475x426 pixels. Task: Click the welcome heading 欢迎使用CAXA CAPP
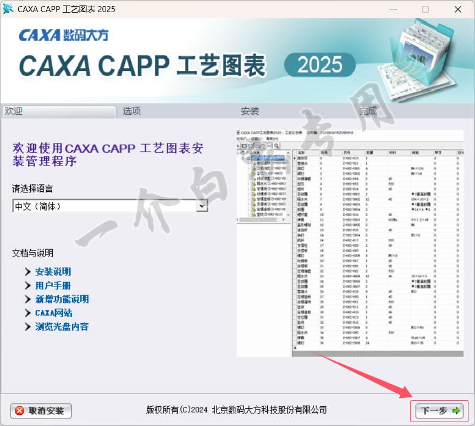click(x=108, y=154)
